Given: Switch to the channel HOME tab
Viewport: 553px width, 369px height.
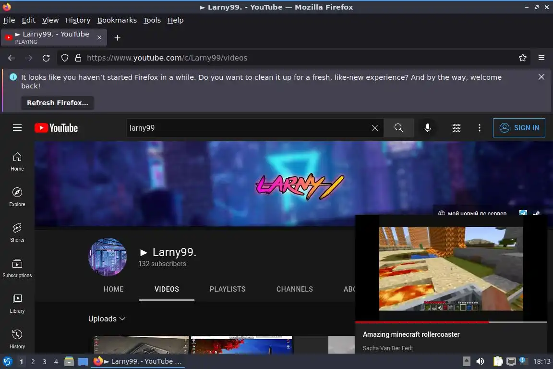Looking at the screenshot, I should click(114, 289).
